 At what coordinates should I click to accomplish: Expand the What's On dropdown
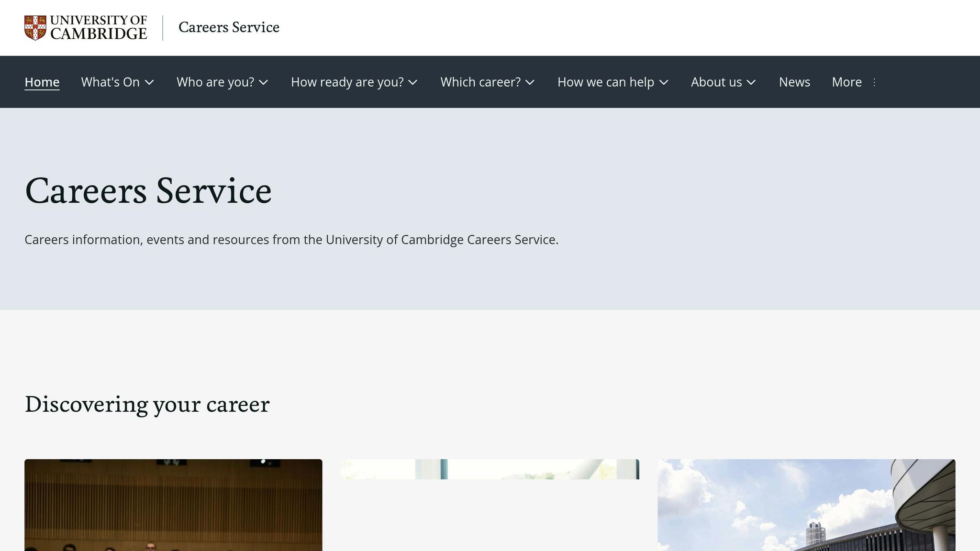150,83
